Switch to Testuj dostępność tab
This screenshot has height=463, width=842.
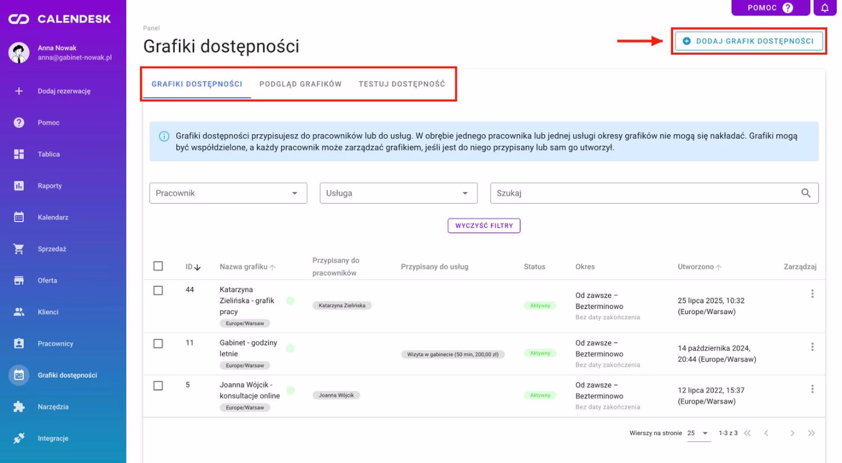[x=402, y=84]
